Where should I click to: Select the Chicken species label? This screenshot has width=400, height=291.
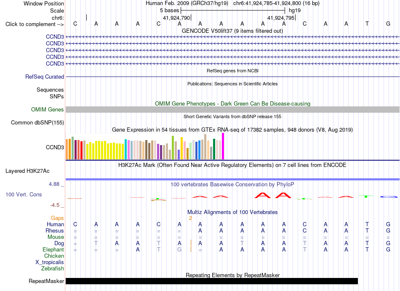coord(54,256)
